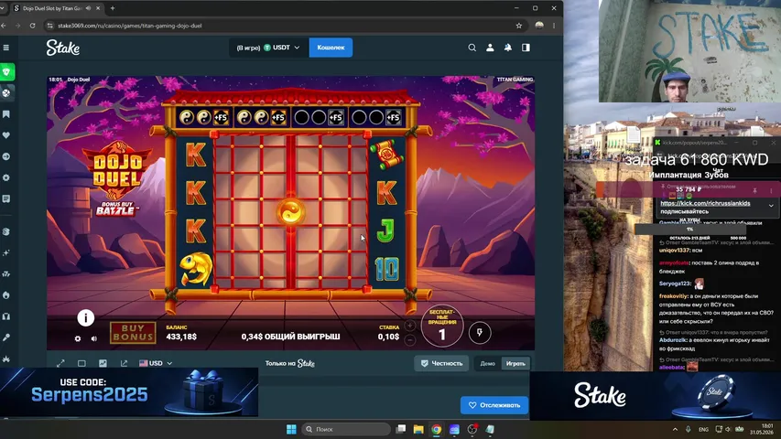This screenshot has height=439, width=781.
Task: Open favorites heart icon in sidebar
Action: (x=6, y=135)
